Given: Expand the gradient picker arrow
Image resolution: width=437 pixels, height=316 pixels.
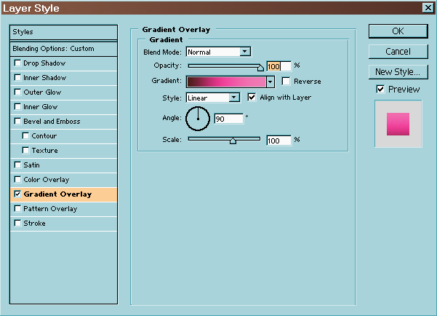Looking at the screenshot, I should [270, 82].
